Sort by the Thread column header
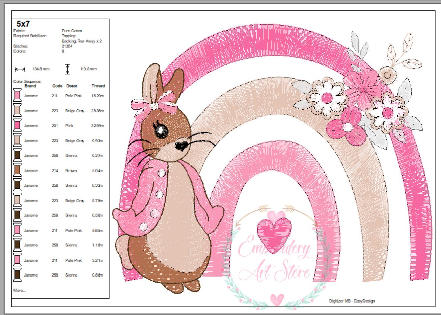The height and width of the screenshot is (315, 441). click(98, 86)
